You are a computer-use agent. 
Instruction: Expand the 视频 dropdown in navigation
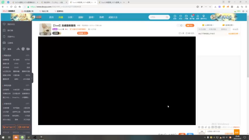pyautogui.click(x=81, y=17)
